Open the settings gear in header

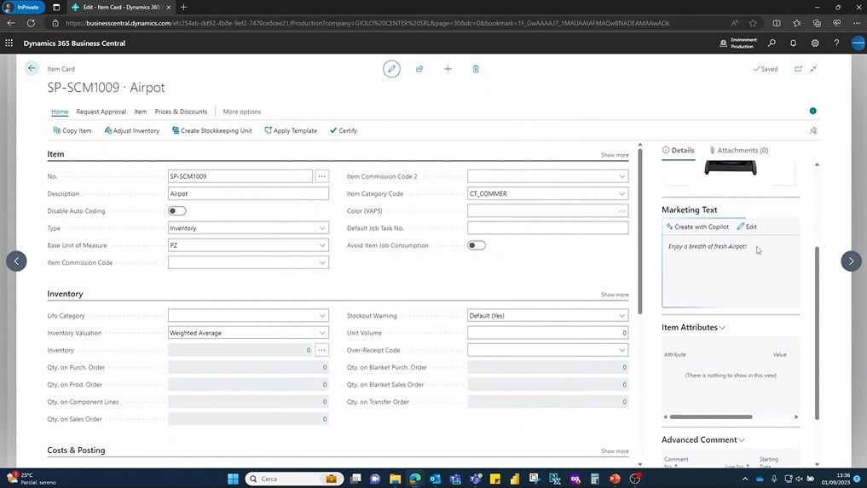pyautogui.click(x=815, y=43)
